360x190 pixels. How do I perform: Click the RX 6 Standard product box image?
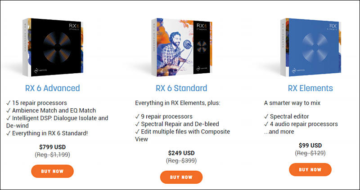(182, 47)
